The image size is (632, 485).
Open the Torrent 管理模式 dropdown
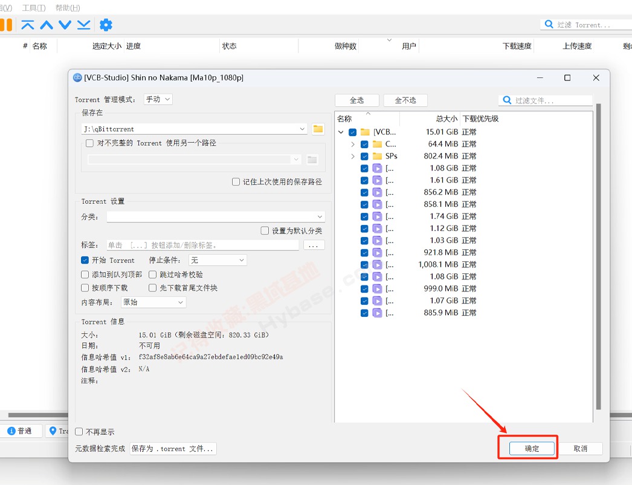(x=158, y=99)
